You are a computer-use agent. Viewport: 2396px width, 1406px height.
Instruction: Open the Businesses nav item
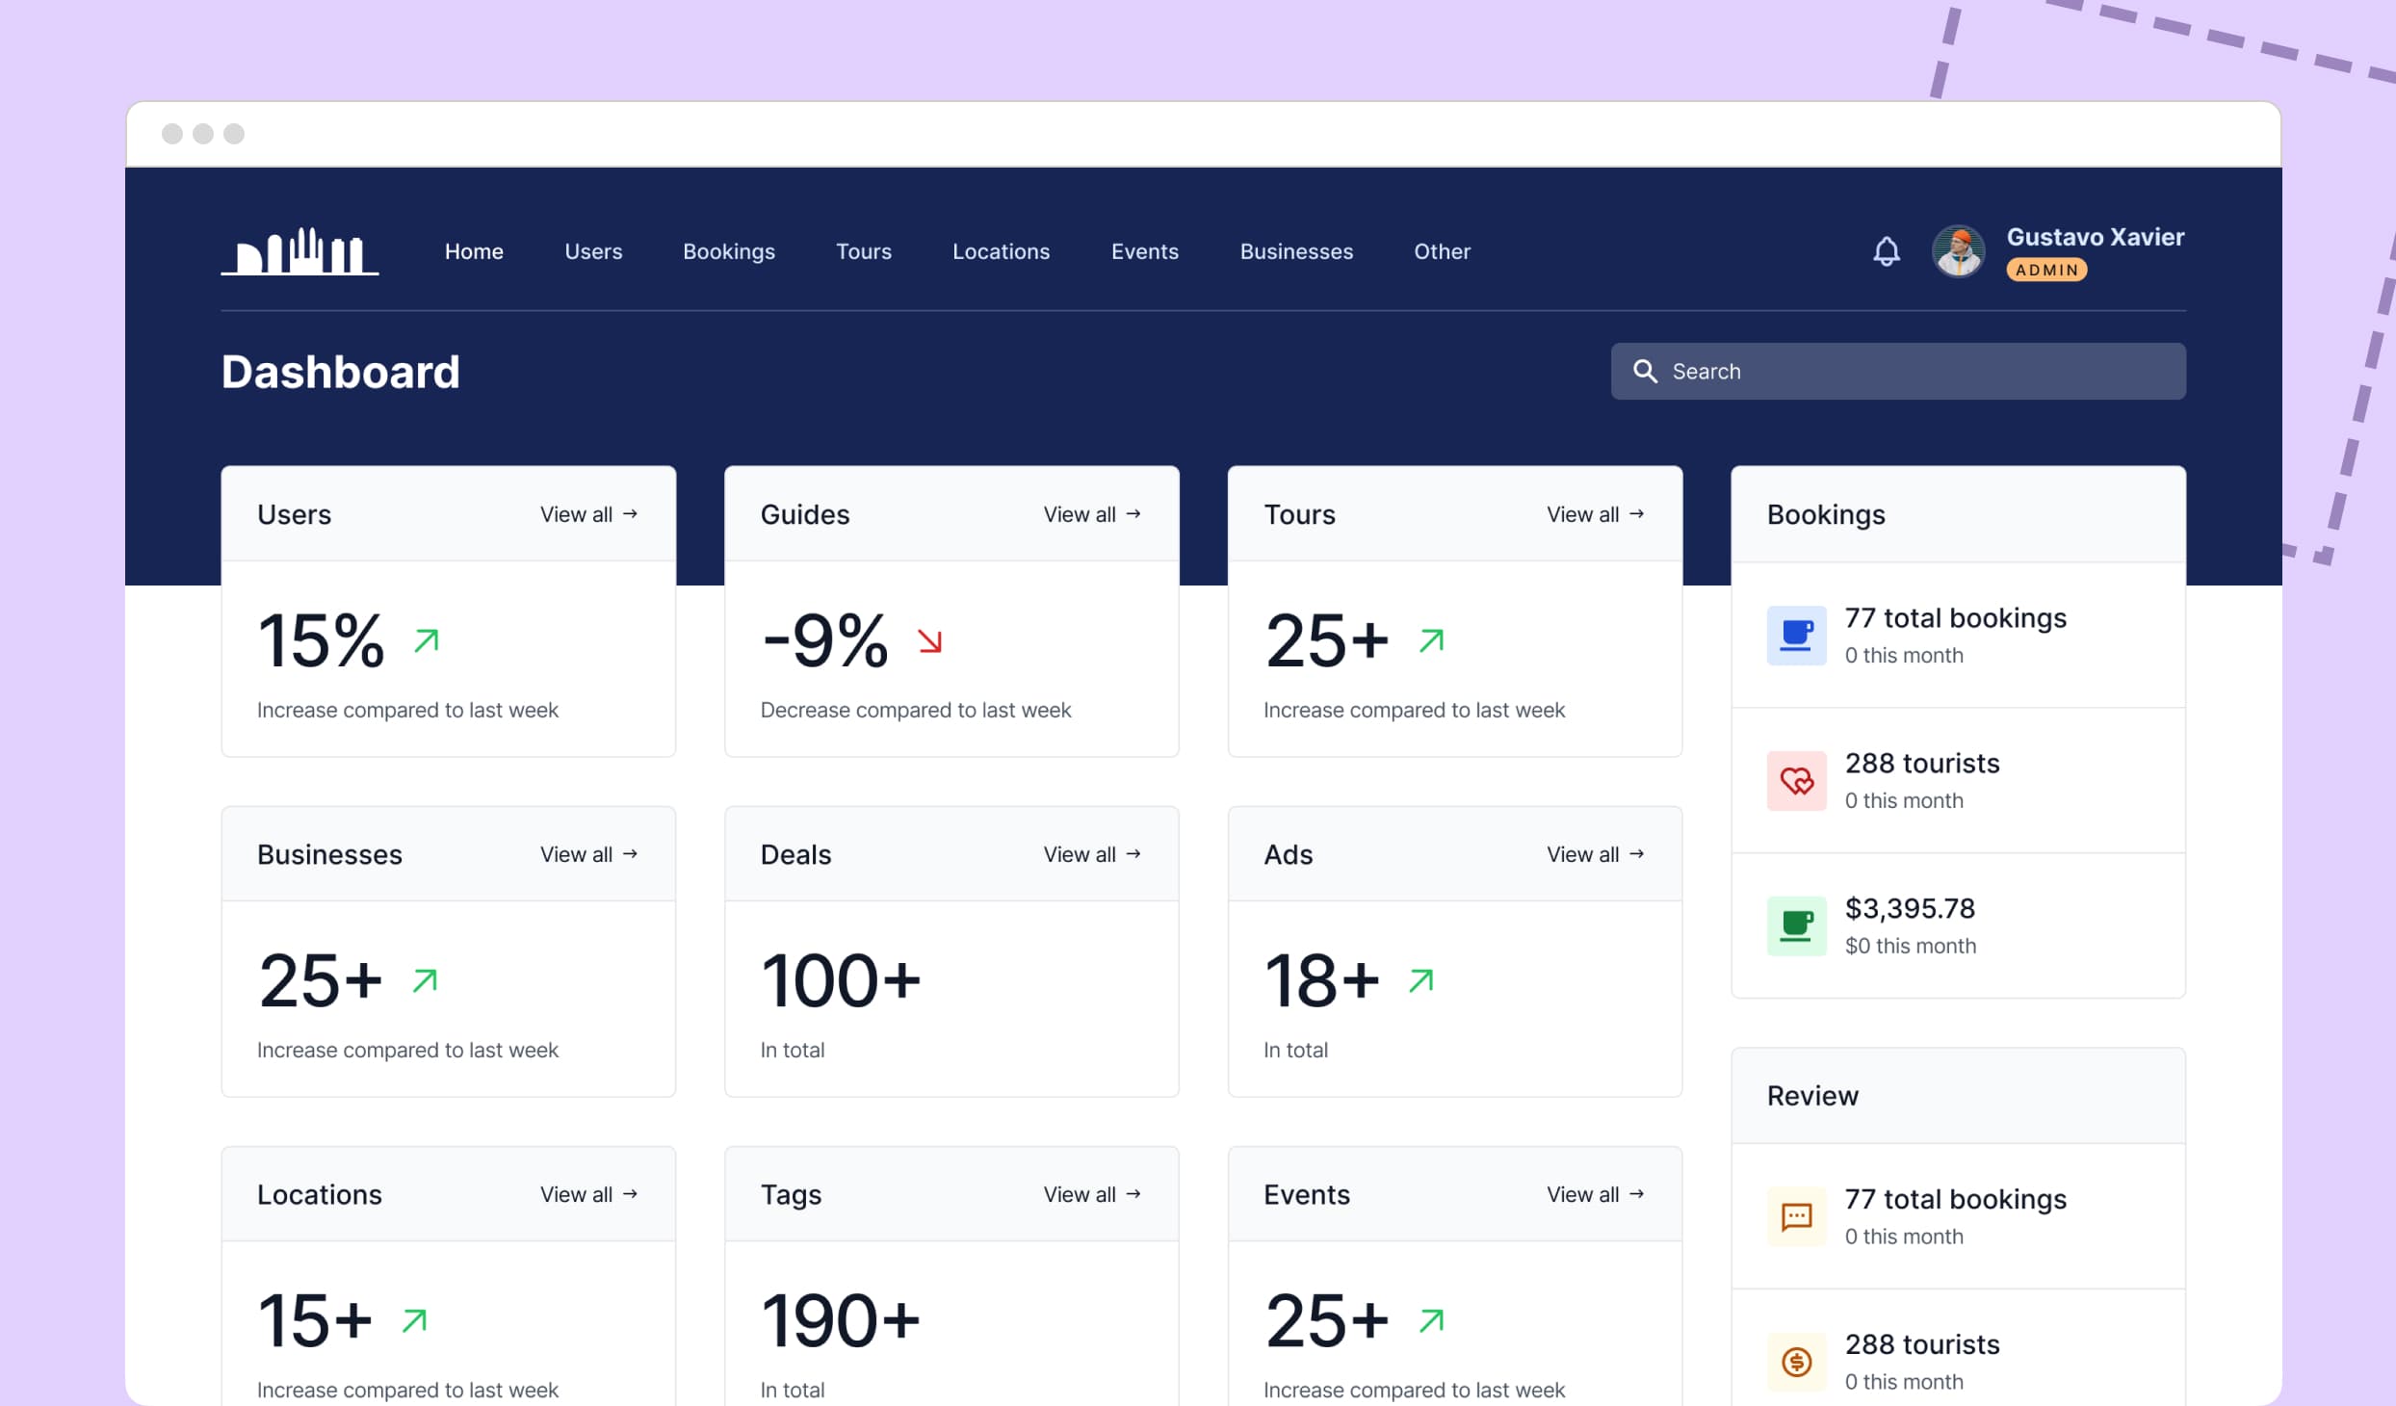pyautogui.click(x=1296, y=251)
